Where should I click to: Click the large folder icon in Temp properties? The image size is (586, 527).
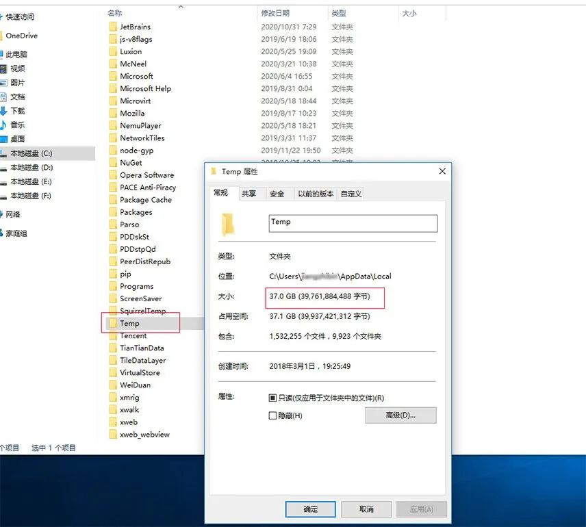[228, 224]
